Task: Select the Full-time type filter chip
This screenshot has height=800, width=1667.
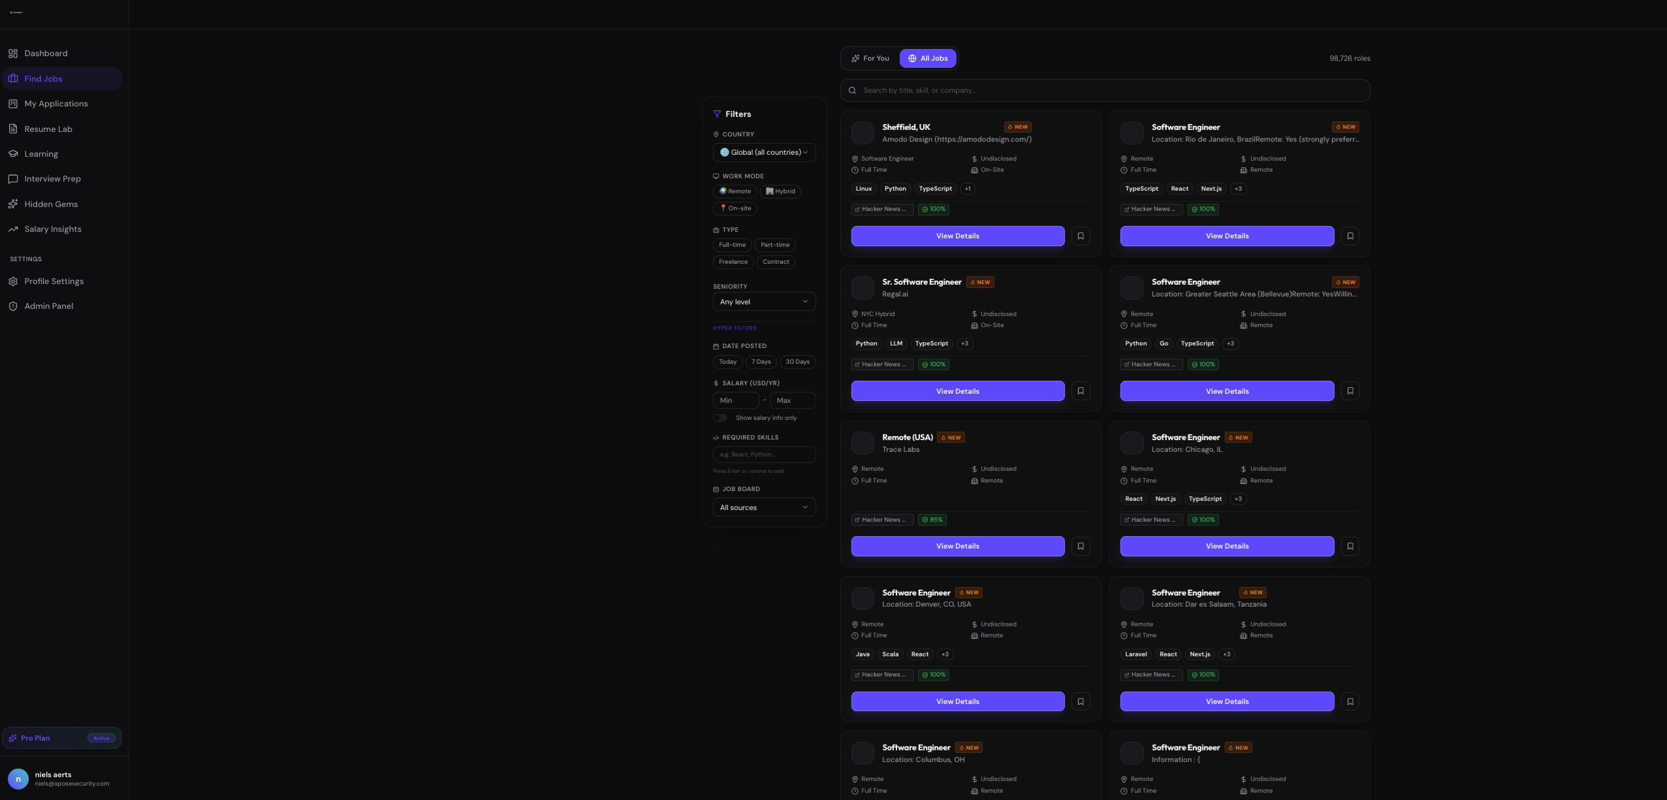Action: 732,245
